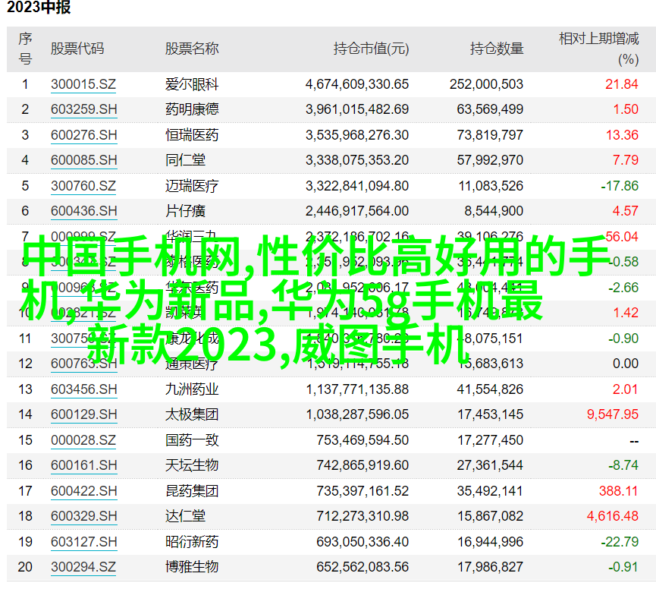Click the 股票名称 column header
This screenshot has height=589, width=656.
click(x=192, y=49)
